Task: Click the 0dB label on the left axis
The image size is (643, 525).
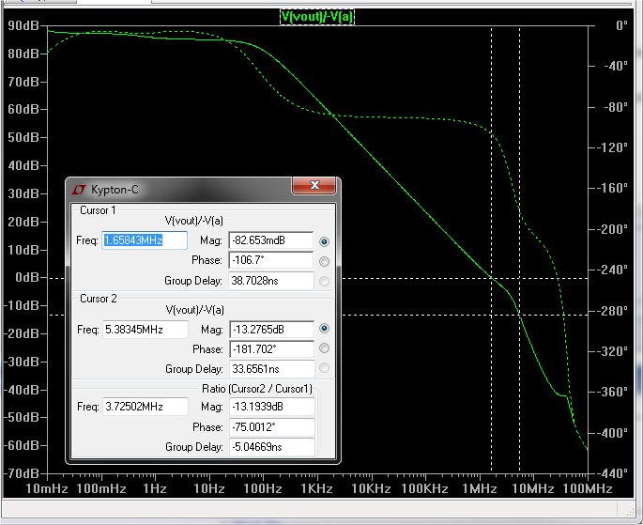Action: [x=27, y=278]
